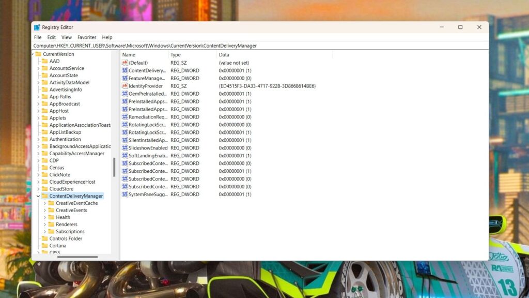Click icon of RotatingLockScr... value with data 0
This screenshot has height=298, width=529.
tap(125, 125)
